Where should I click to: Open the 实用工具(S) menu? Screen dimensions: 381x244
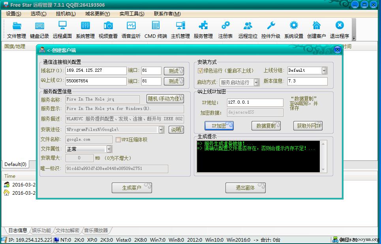[x=132, y=14]
